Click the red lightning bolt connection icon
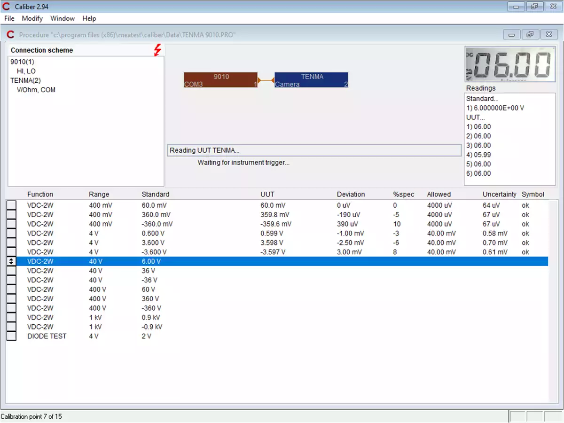Screen dimensions: 564x423 [157, 50]
